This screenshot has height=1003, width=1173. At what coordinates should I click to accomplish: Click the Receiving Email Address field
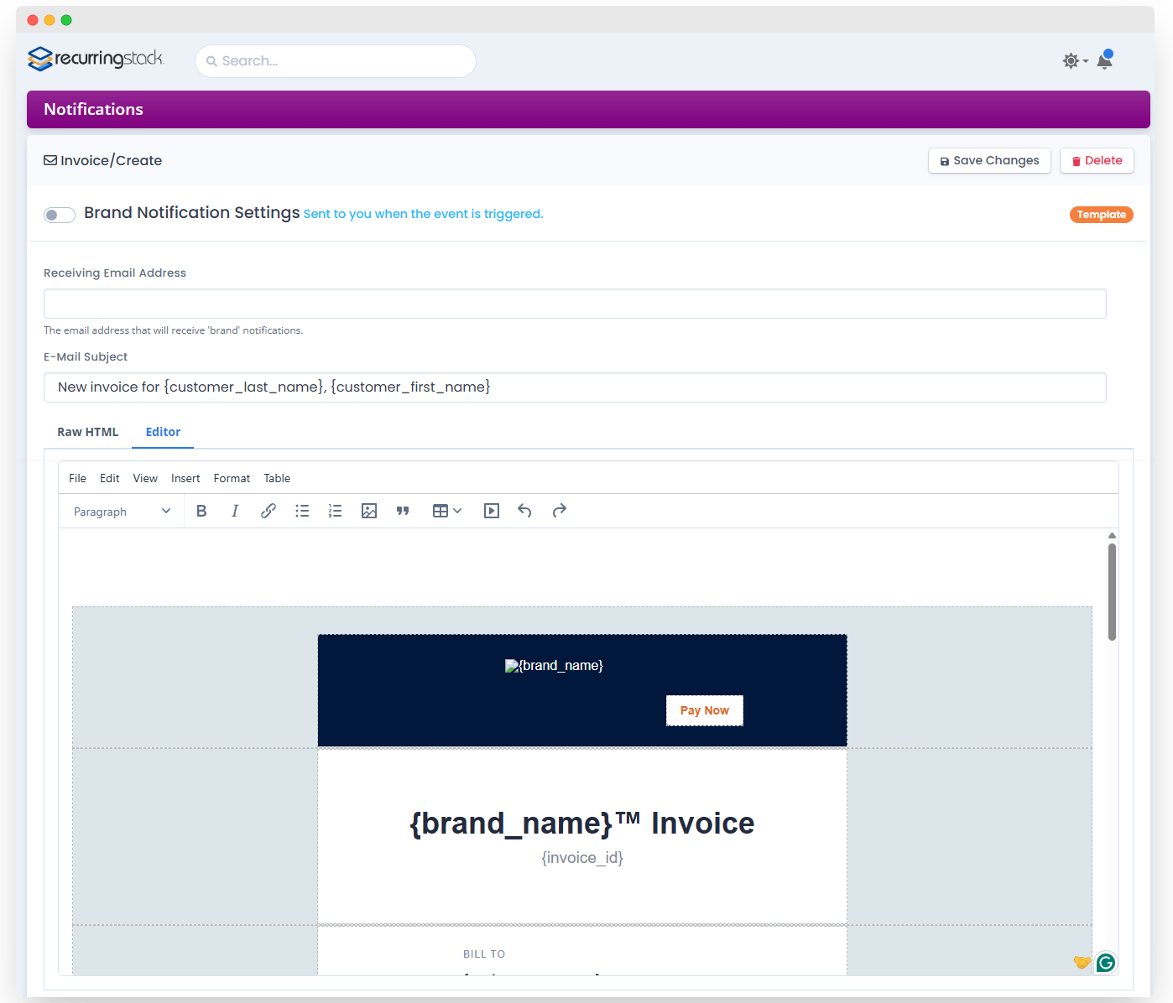click(575, 304)
